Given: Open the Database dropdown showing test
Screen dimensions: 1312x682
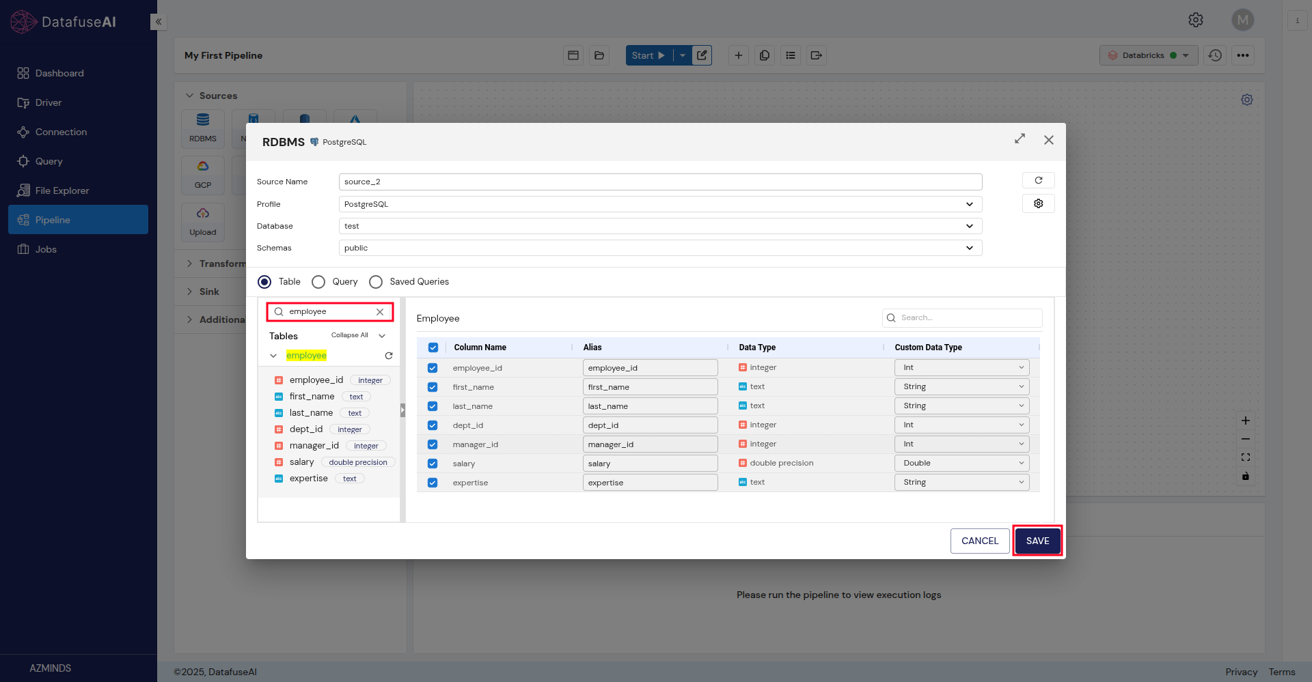Looking at the screenshot, I should [660, 226].
